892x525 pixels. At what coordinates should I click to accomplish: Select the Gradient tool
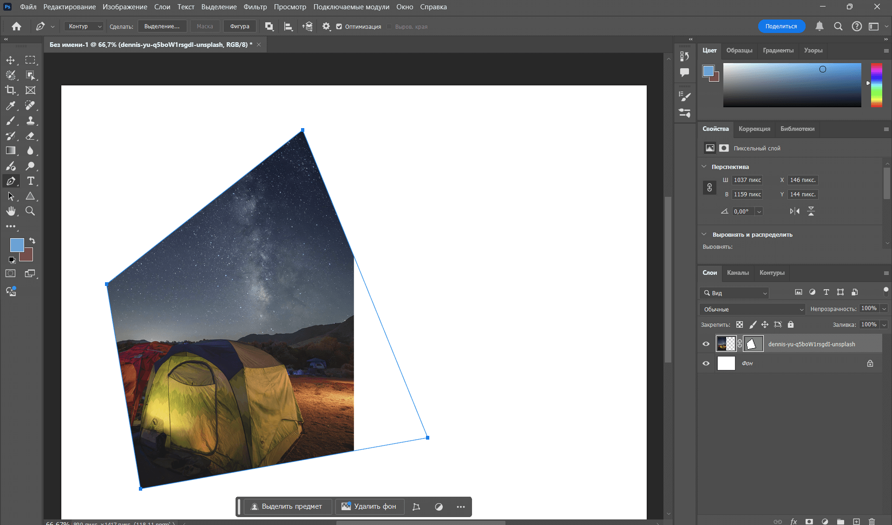(10, 150)
